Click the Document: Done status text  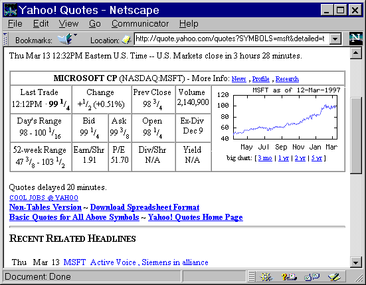(38, 276)
